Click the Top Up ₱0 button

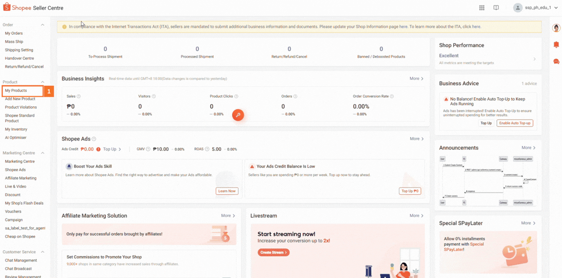pyautogui.click(x=410, y=191)
